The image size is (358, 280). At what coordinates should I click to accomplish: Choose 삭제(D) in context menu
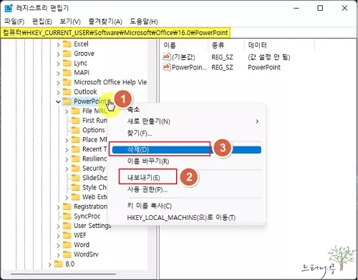tap(187, 149)
